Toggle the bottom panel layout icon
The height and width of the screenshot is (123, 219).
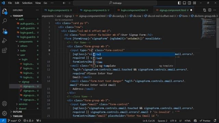point(184,3)
